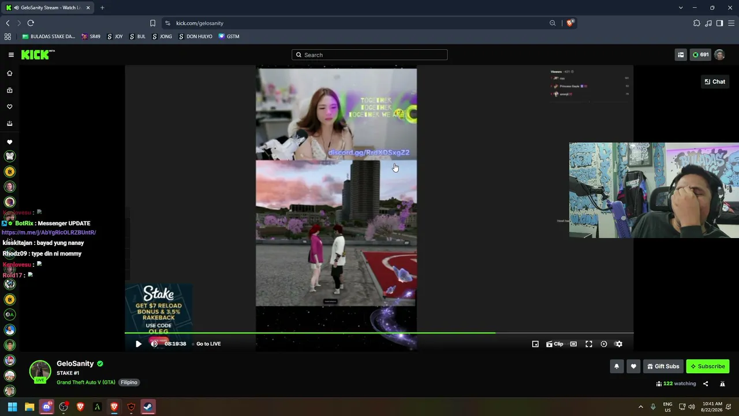Toggle the browser sidebar panel
Image resolution: width=739 pixels, height=416 pixels.
click(719, 23)
